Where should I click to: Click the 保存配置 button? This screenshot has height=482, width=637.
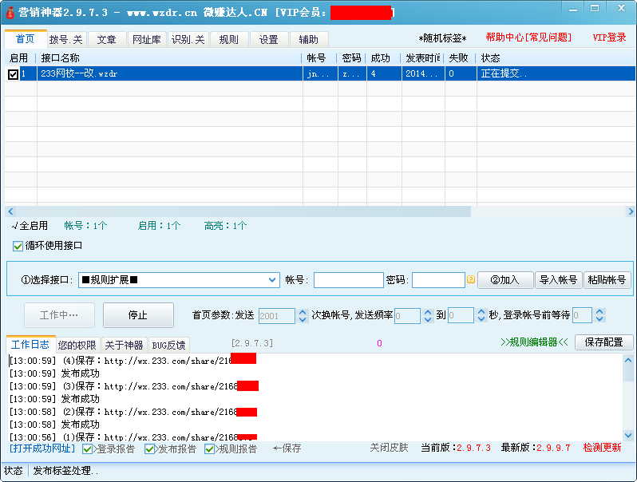point(603,342)
